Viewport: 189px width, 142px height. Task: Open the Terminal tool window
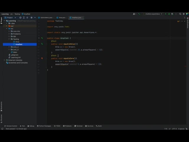(x=78, y=126)
